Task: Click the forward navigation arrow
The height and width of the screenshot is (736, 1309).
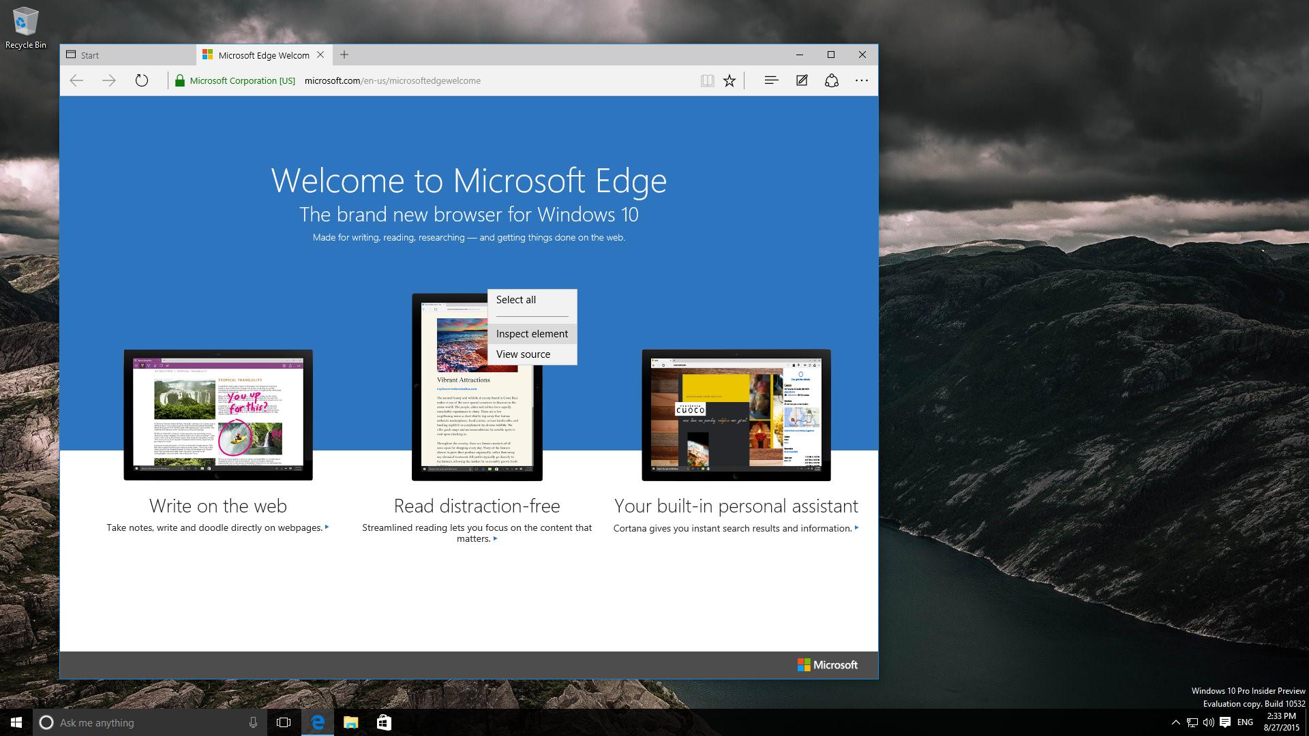Action: pyautogui.click(x=109, y=80)
